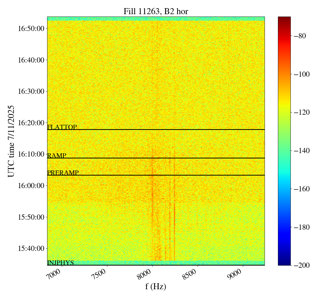Select the 16:00:00 time tick label
Image resolution: width=327 pixels, height=299 pixels.
(31, 186)
